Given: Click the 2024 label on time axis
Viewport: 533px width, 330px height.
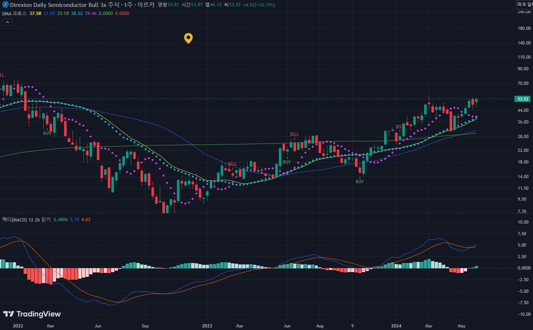Looking at the screenshot, I should tap(396, 326).
